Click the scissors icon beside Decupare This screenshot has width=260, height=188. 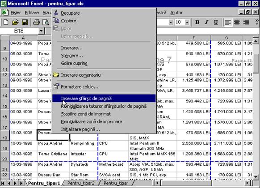(x=56, y=12)
